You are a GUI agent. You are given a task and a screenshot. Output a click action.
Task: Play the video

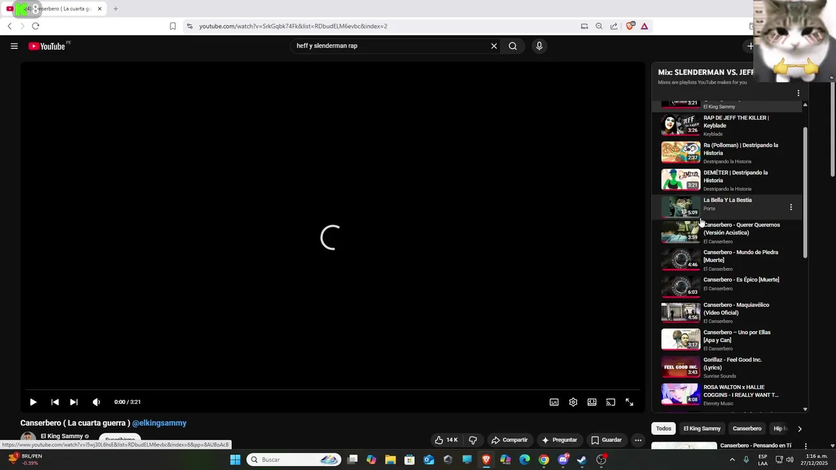[33, 402]
